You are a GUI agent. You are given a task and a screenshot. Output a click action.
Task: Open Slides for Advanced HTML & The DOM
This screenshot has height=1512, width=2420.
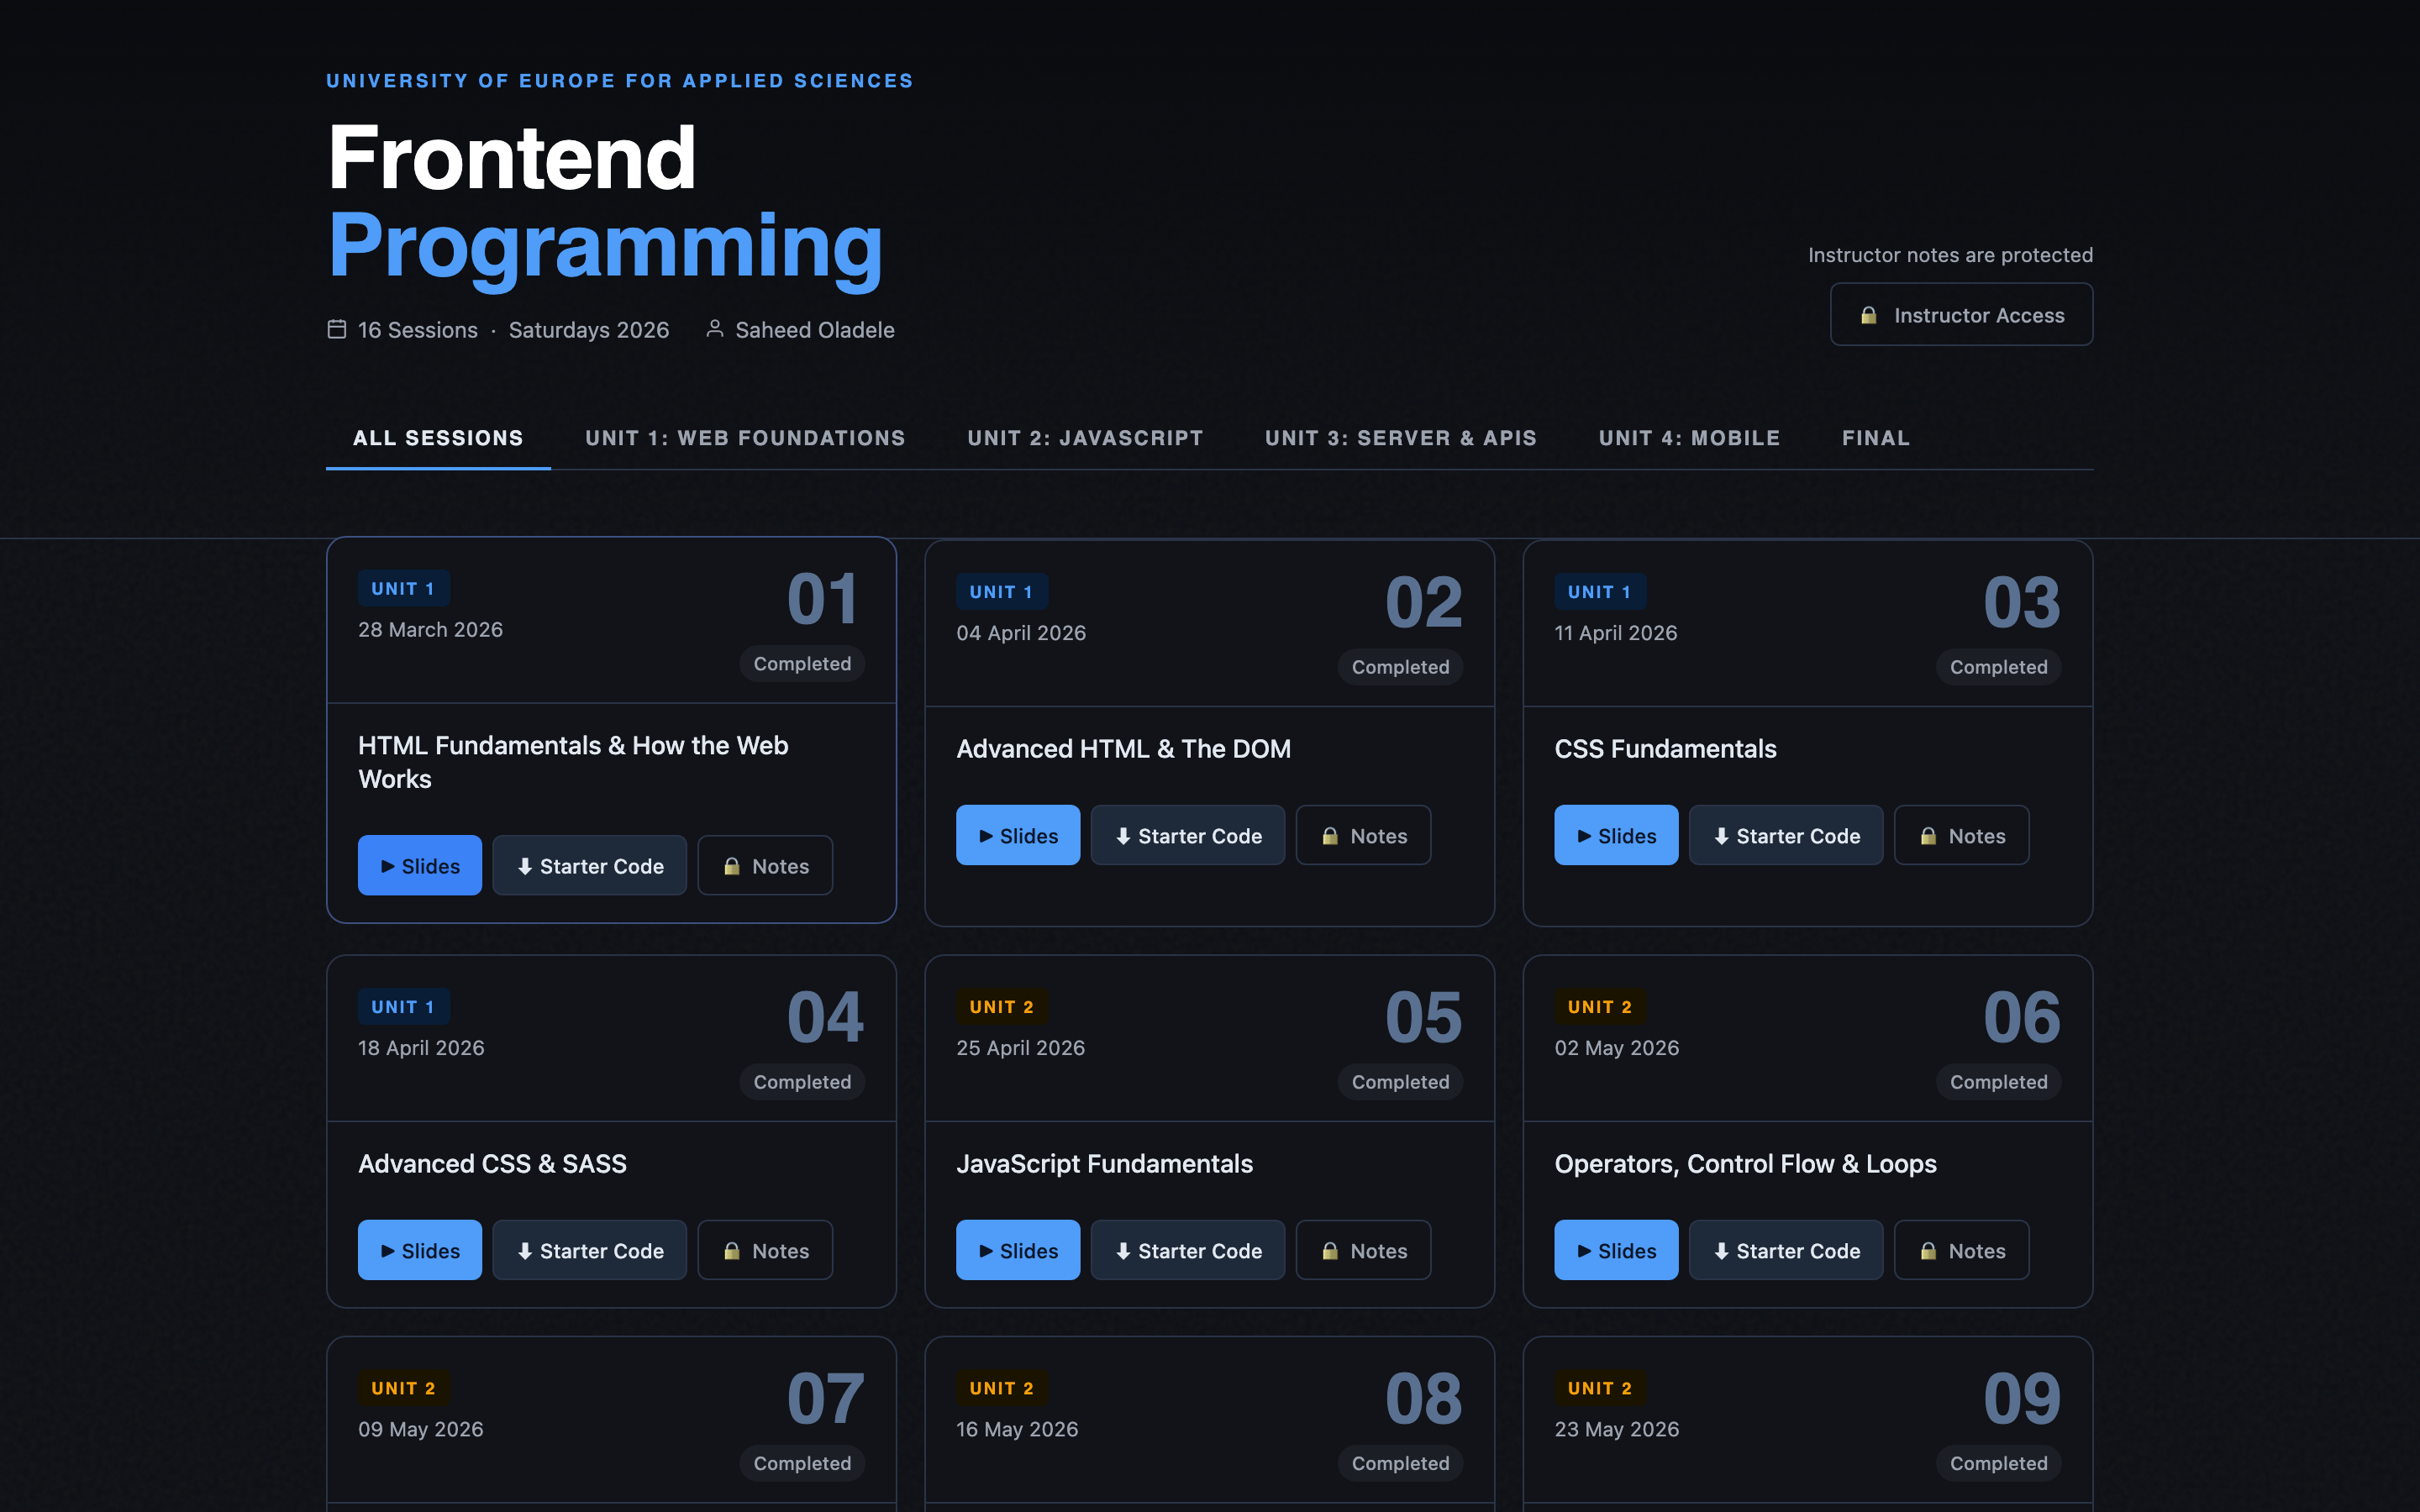coord(1018,836)
